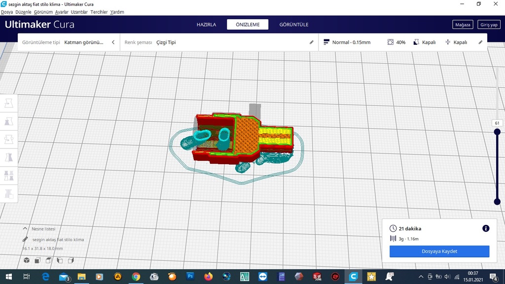Select the Support Blocker tool
Screen dimensions: 505x284
point(9,194)
